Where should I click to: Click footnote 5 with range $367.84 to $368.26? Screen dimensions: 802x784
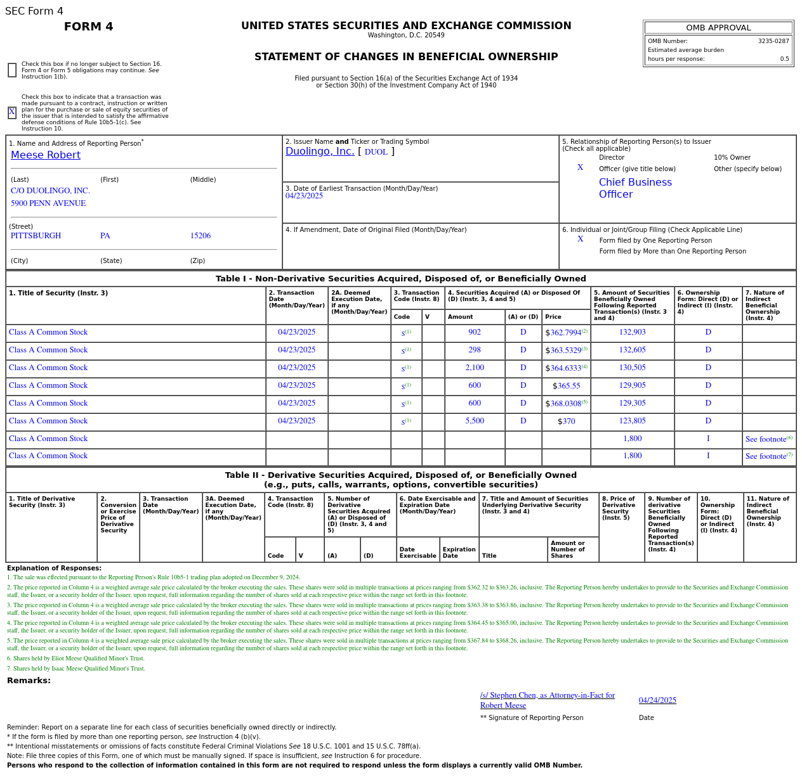(x=398, y=645)
